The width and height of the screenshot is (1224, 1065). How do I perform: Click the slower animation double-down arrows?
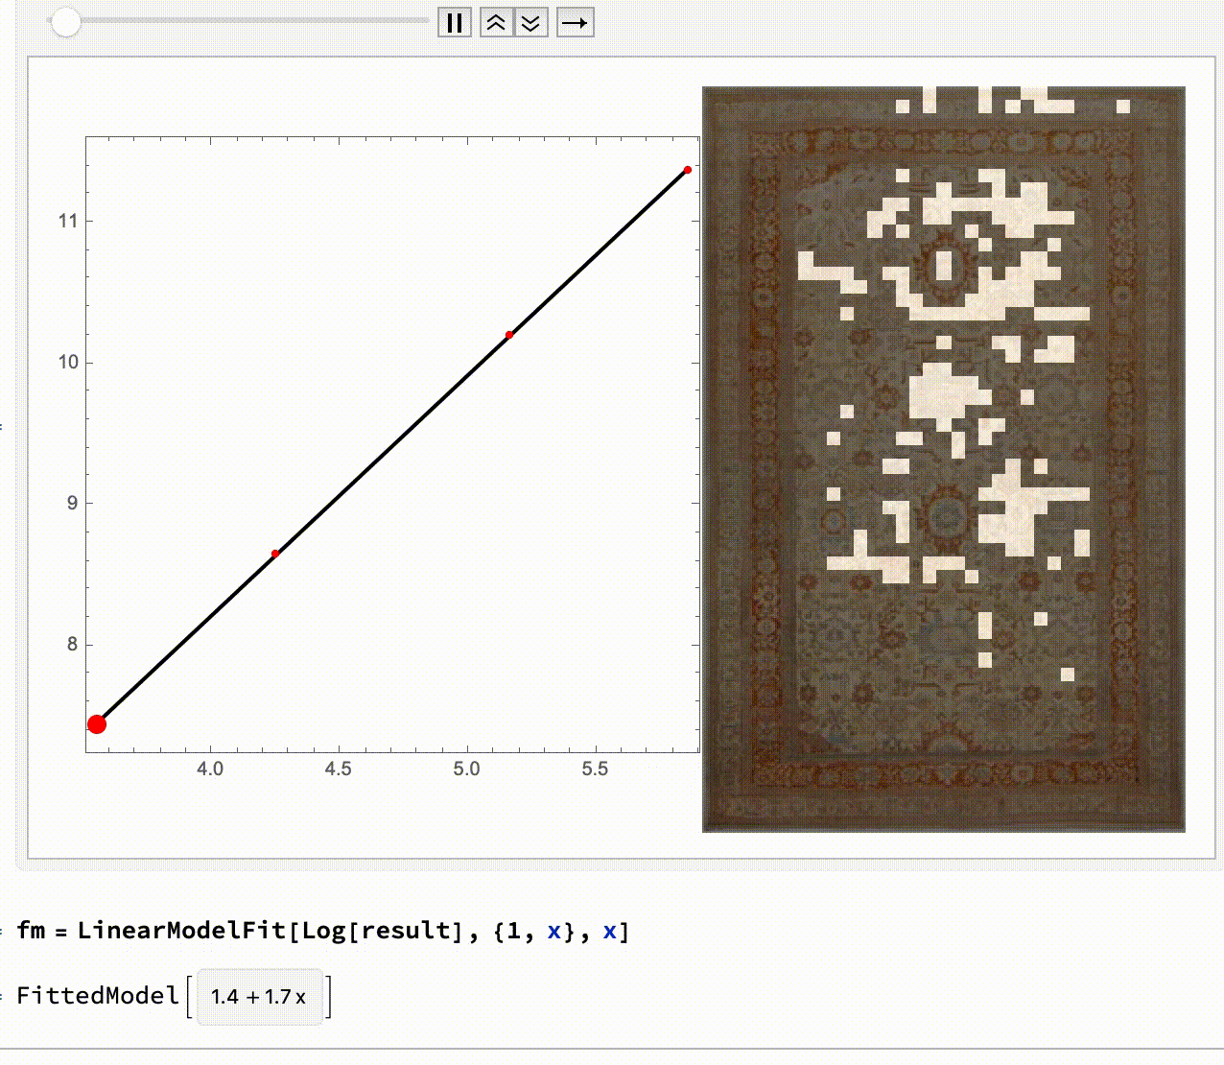(531, 22)
